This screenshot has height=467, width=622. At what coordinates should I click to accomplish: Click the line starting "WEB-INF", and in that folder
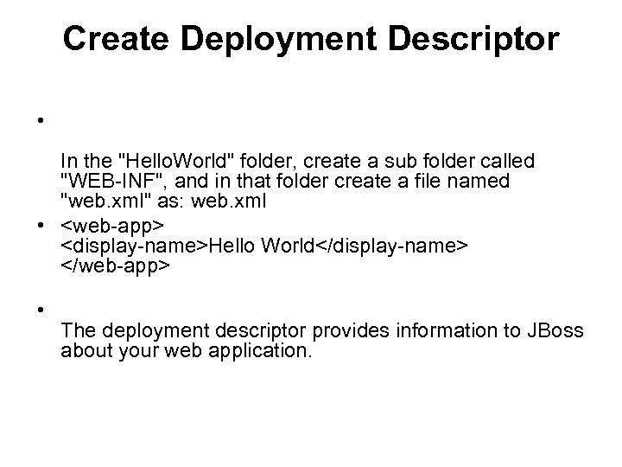click(285, 181)
